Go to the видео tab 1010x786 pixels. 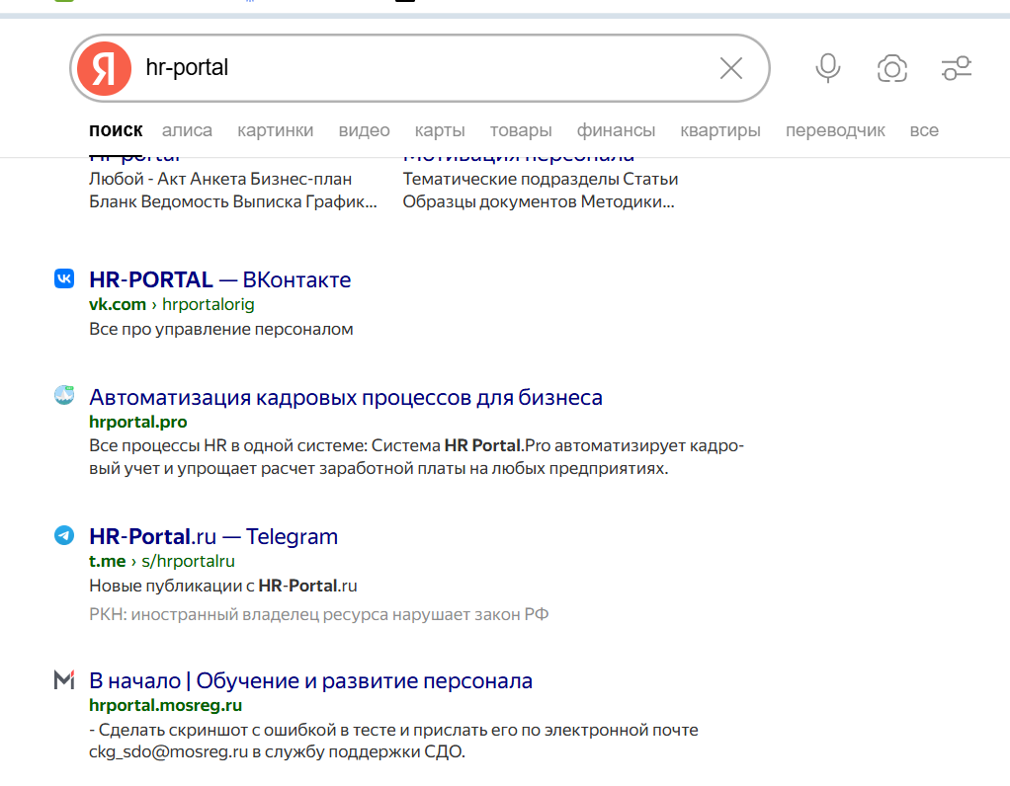(364, 130)
